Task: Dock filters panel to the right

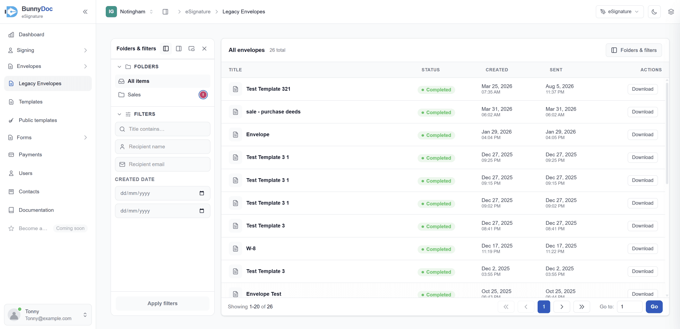Action: coord(179,49)
